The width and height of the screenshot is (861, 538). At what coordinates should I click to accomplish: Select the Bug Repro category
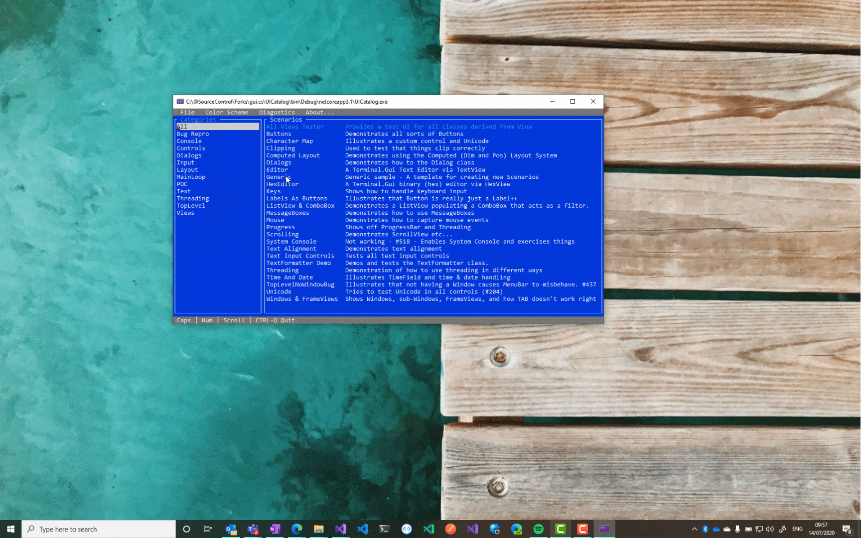pyautogui.click(x=193, y=134)
